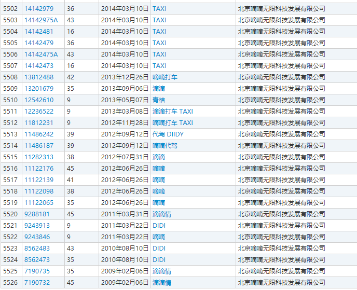Open registration number 14142979 link
This screenshot has height=290, width=357.
(x=39, y=9)
